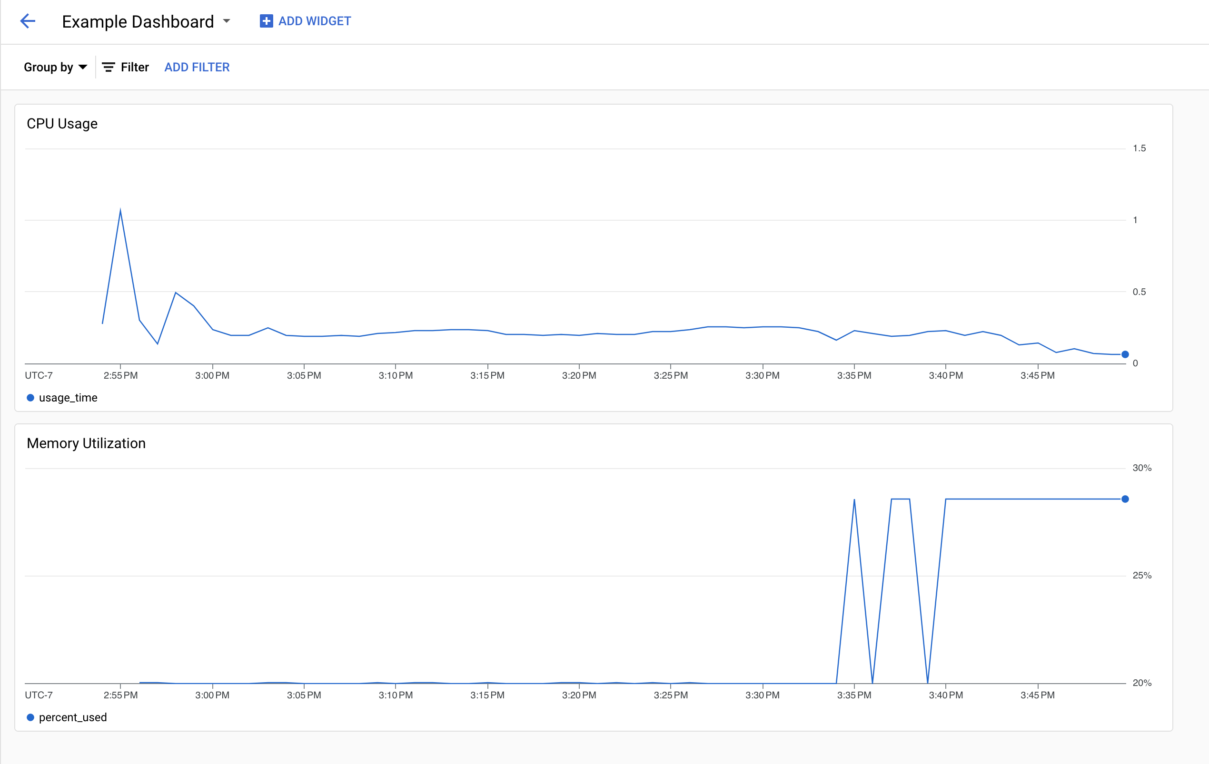This screenshot has width=1209, height=764.
Task: Click the back navigation arrow
Action: coord(28,21)
